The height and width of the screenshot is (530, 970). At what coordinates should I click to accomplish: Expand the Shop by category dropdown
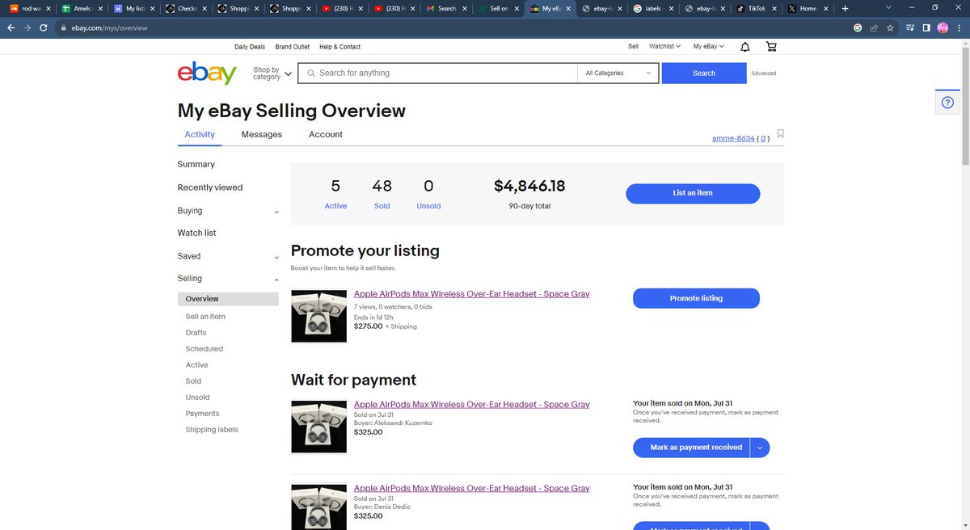point(272,73)
